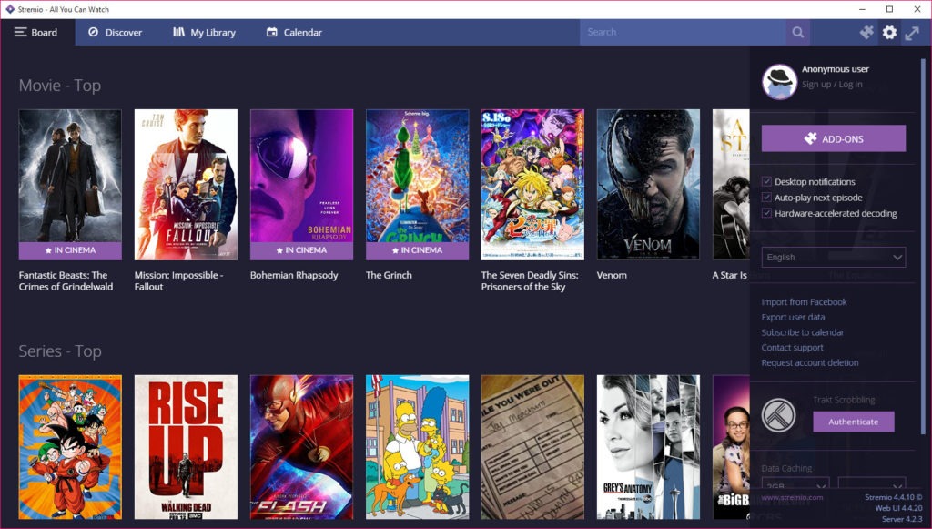Click the Movie - Top heading
The width and height of the screenshot is (932, 529).
(60, 86)
